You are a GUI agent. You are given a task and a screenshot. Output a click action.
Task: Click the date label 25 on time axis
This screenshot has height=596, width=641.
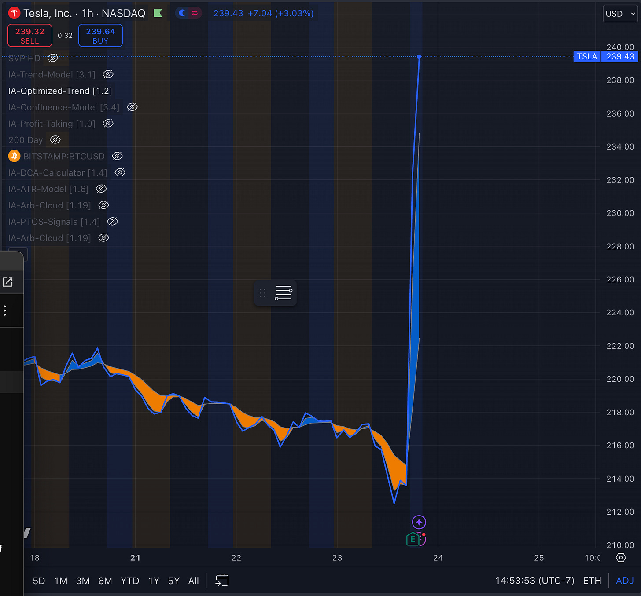pos(539,558)
